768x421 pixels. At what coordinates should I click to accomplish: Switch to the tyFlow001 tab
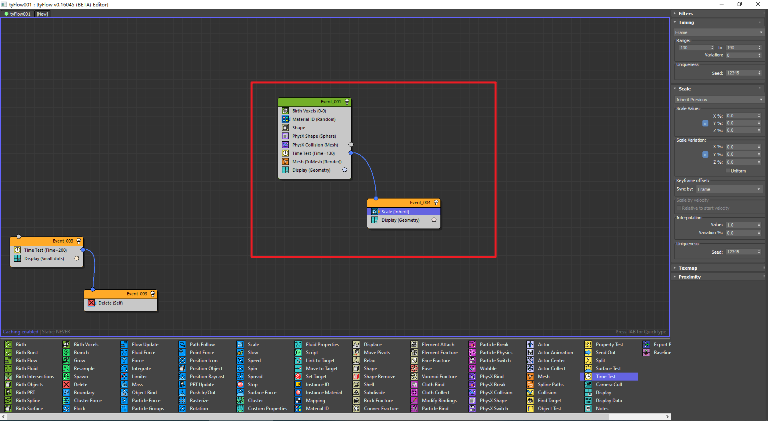(17, 14)
